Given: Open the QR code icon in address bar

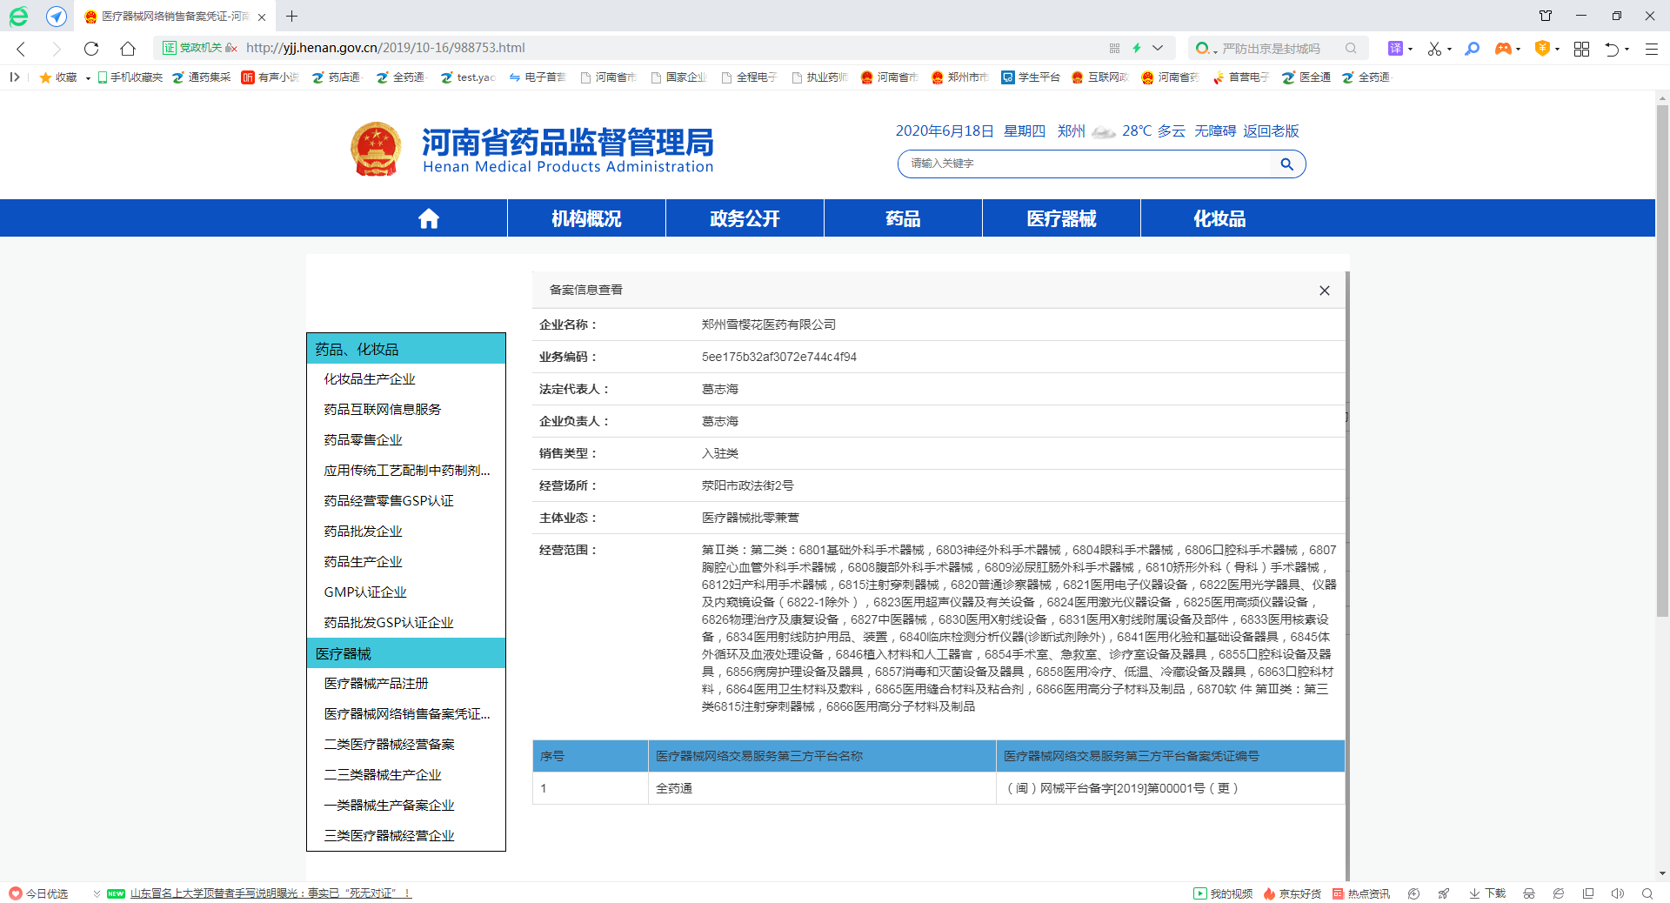Looking at the screenshot, I should [1115, 48].
